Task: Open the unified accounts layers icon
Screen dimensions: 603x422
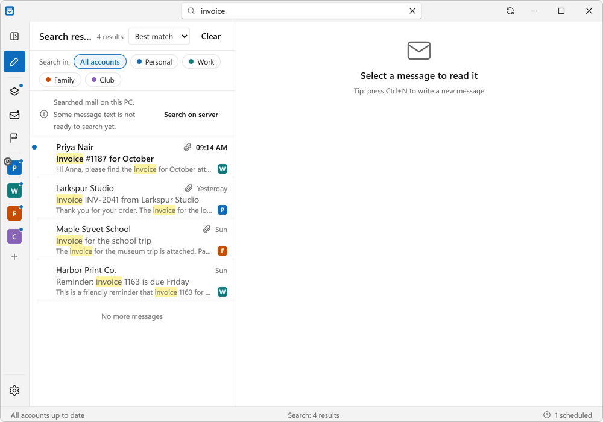Action: tap(14, 92)
